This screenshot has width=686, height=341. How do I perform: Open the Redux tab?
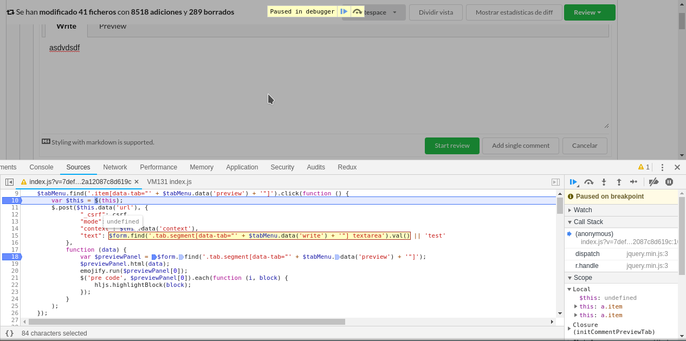pos(347,167)
